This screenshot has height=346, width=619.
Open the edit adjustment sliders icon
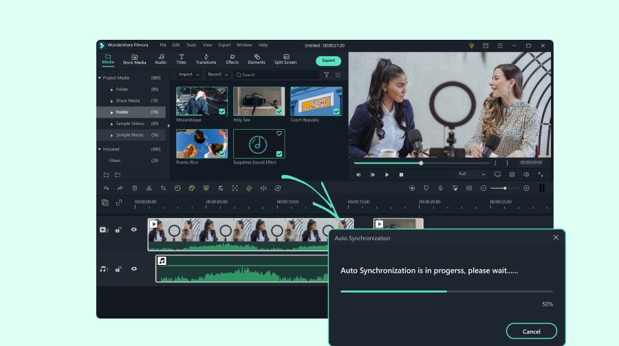point(220,188)
